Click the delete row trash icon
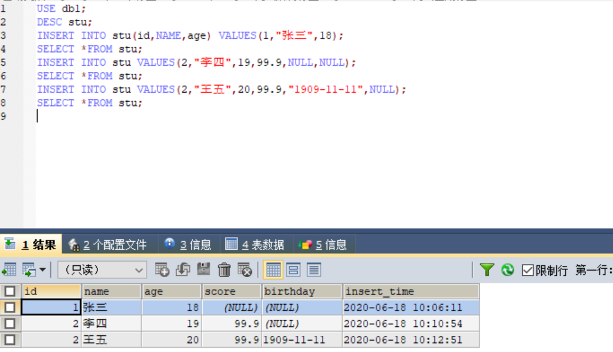The image size is (613, 352). click(x=224, y=270)
